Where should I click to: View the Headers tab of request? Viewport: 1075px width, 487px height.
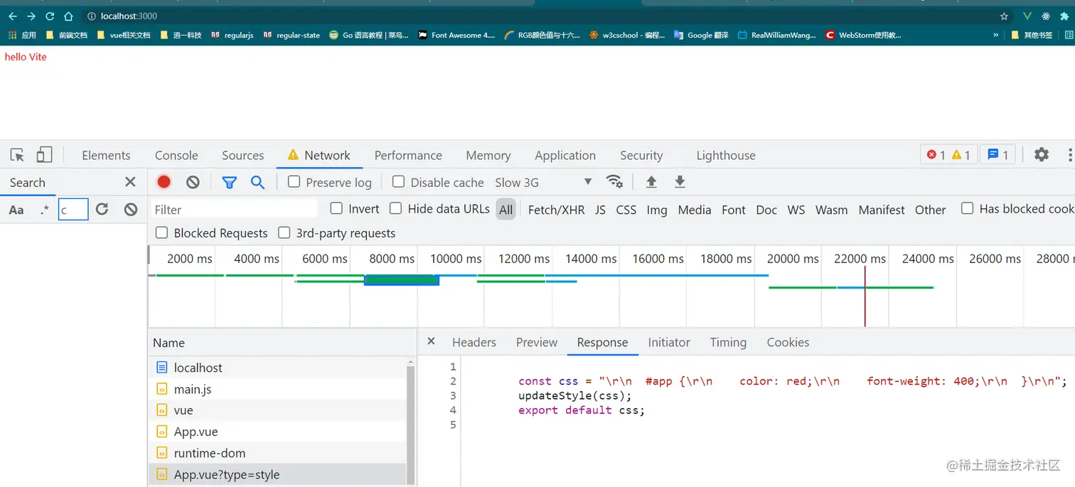pyautogui.click(x=474, y=342)
